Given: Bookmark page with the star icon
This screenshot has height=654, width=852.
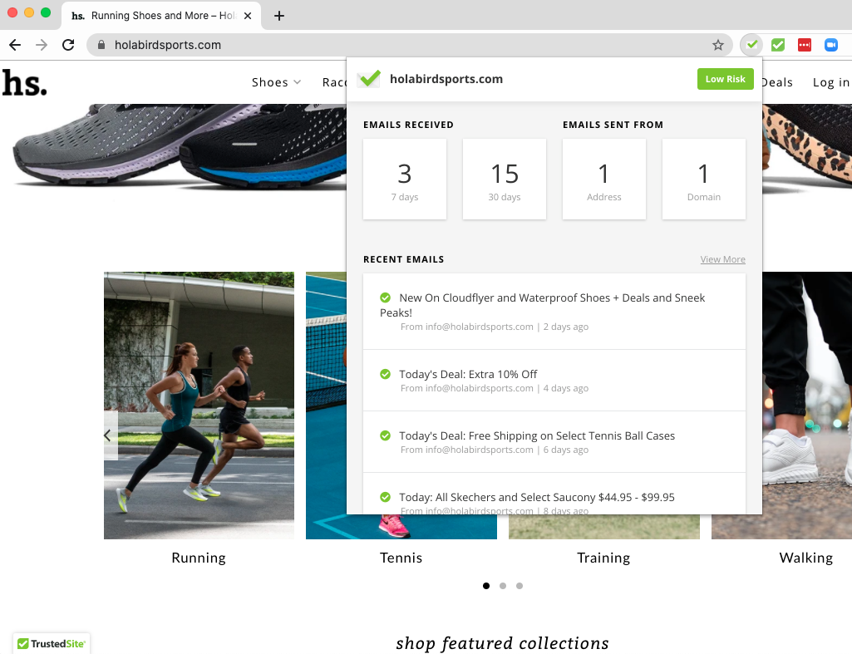Looking at the screenshot, I should [718, 45].
